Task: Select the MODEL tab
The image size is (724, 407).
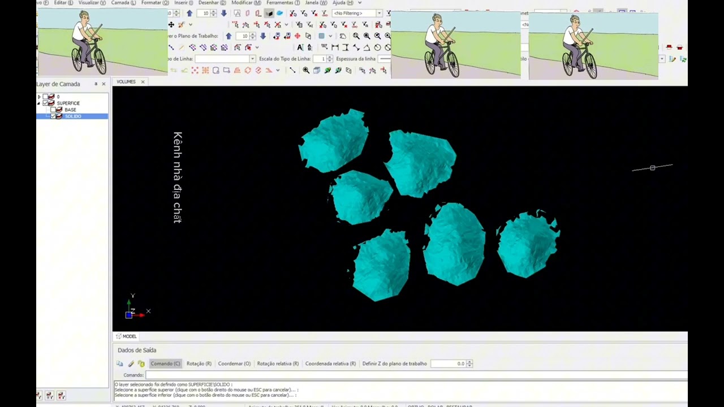Action: (x=126, y=336)
